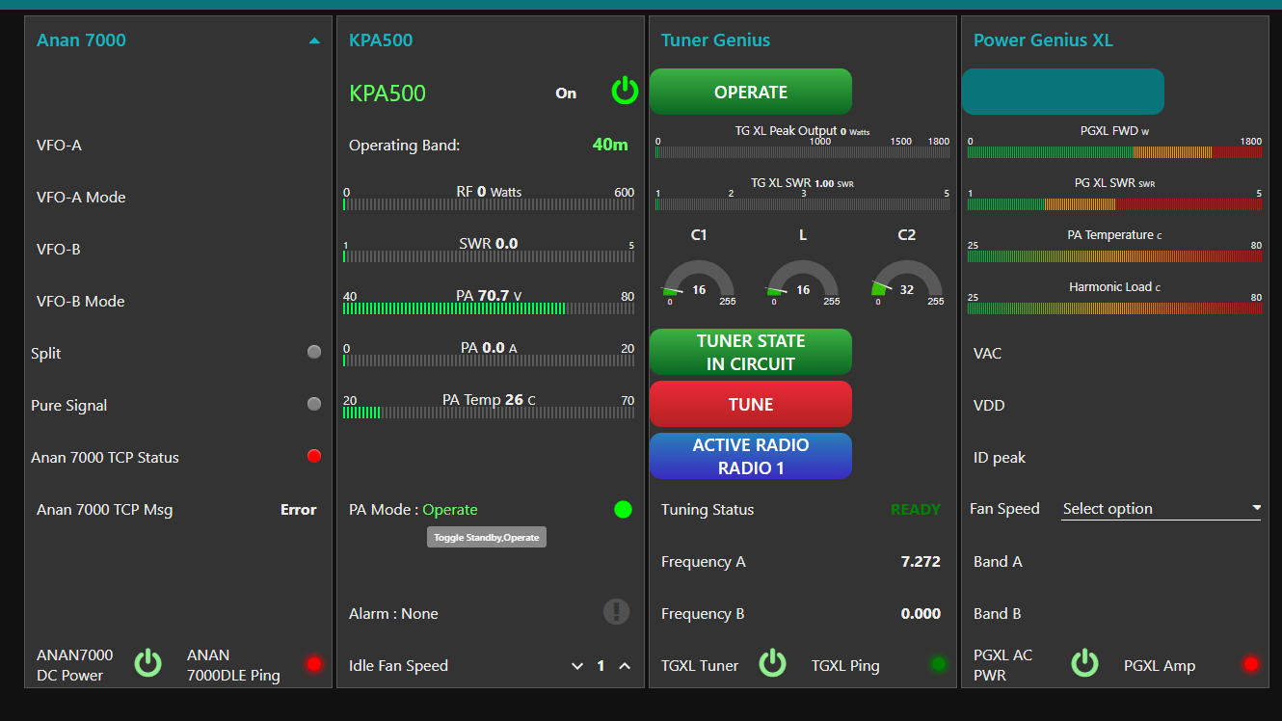Click the ID peak label
Viewport: 1282px width, 721px height.
click(1000, 458)
